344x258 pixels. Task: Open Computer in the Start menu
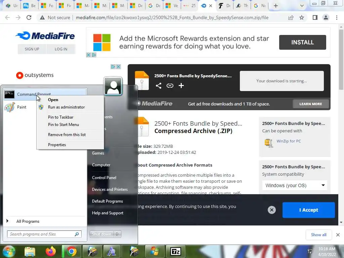point(101,165)
